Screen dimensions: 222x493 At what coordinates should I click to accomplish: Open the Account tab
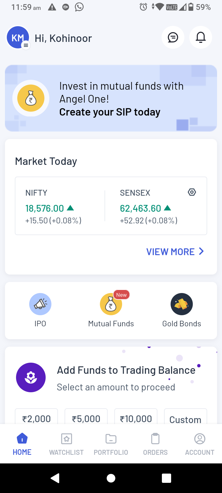[x=199, y=444]
